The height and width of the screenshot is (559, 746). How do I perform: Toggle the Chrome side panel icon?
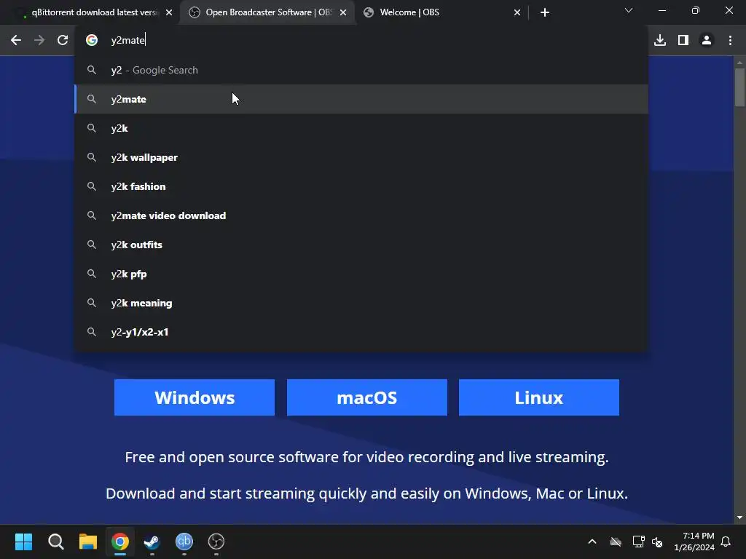(683, 41)
